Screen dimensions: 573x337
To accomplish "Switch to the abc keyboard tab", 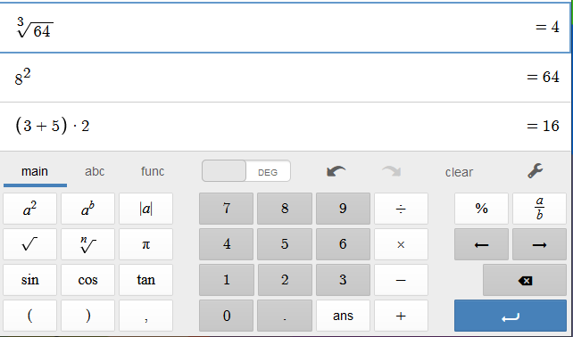I will click(95, 171).
